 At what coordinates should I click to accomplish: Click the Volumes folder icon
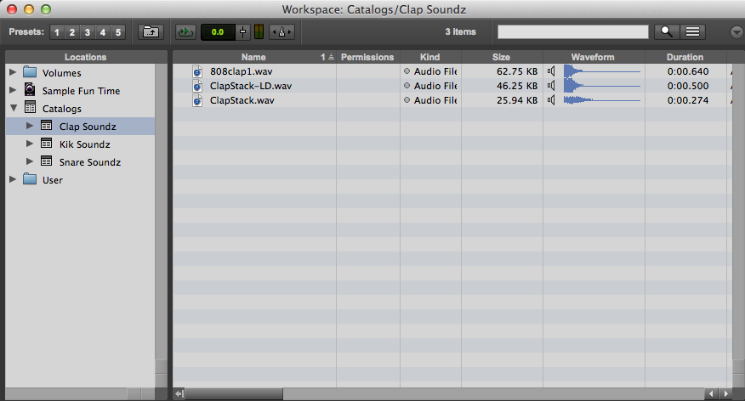coord(30,72)
